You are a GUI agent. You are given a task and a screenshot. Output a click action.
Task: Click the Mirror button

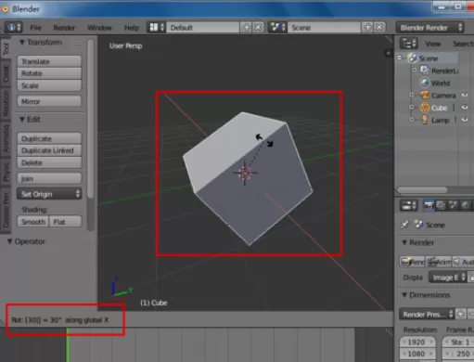49,101
